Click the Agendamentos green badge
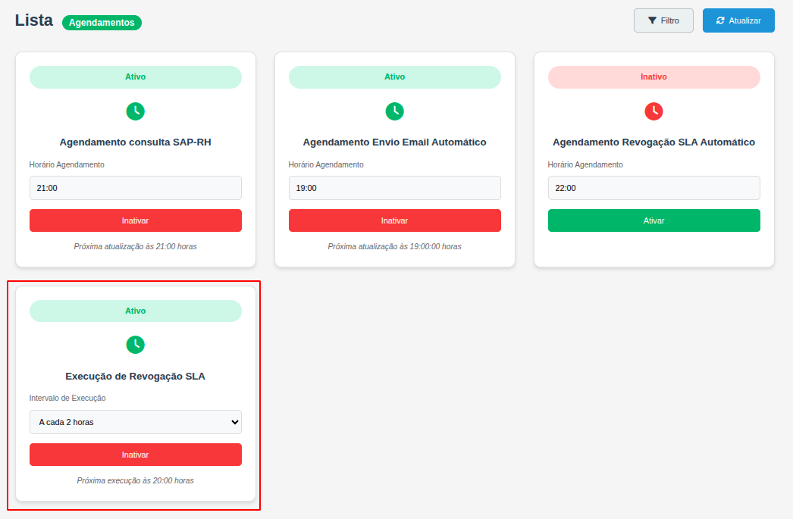The height and width of the screenshot is (519, 793). point(102,23)
